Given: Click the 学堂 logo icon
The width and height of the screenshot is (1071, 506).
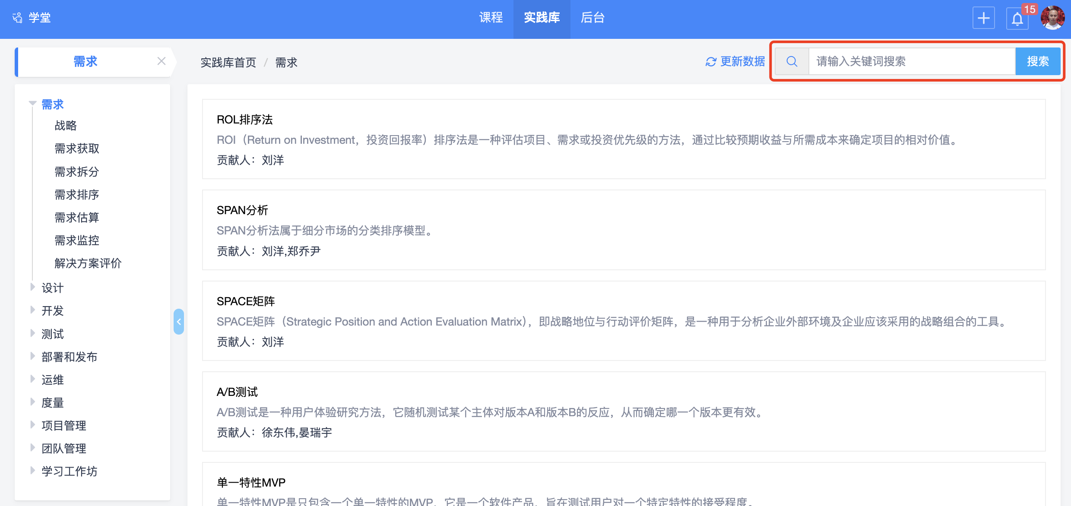Looking at the screenshot, I should point(17,18).
